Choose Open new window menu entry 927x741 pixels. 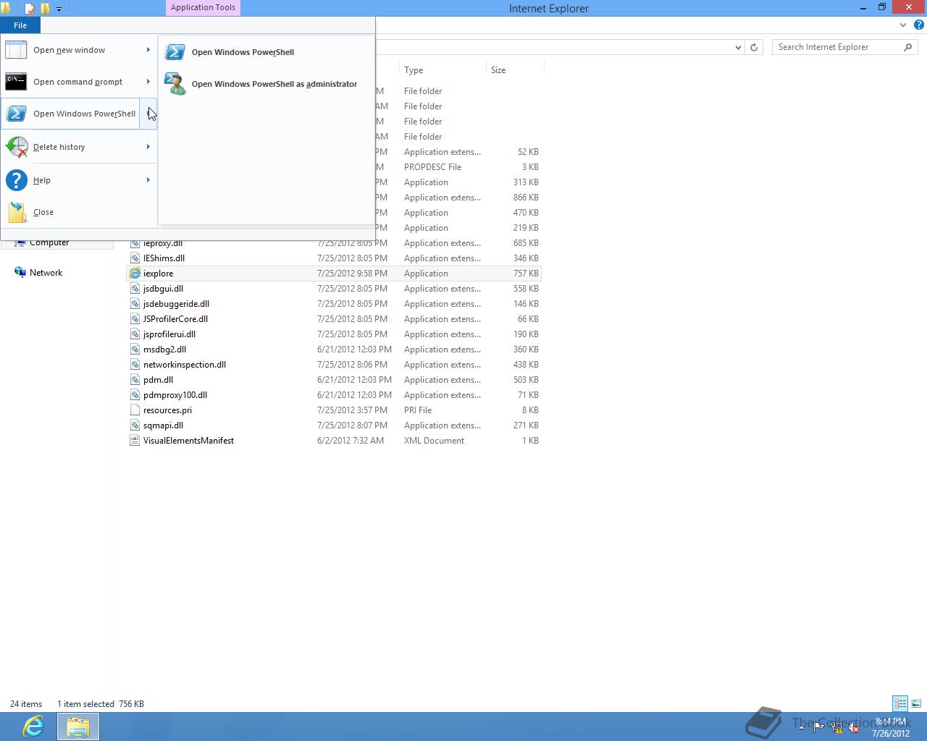click(78, 50)
